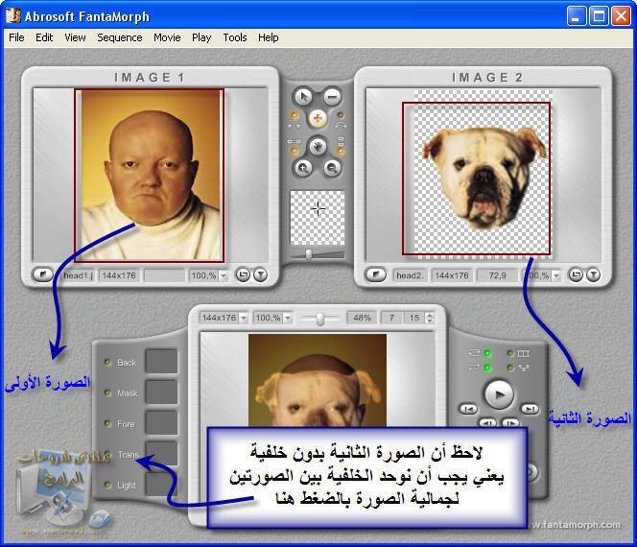
Task: Click the Trans layer thumbnail slot
Action: tap(161, 453)
